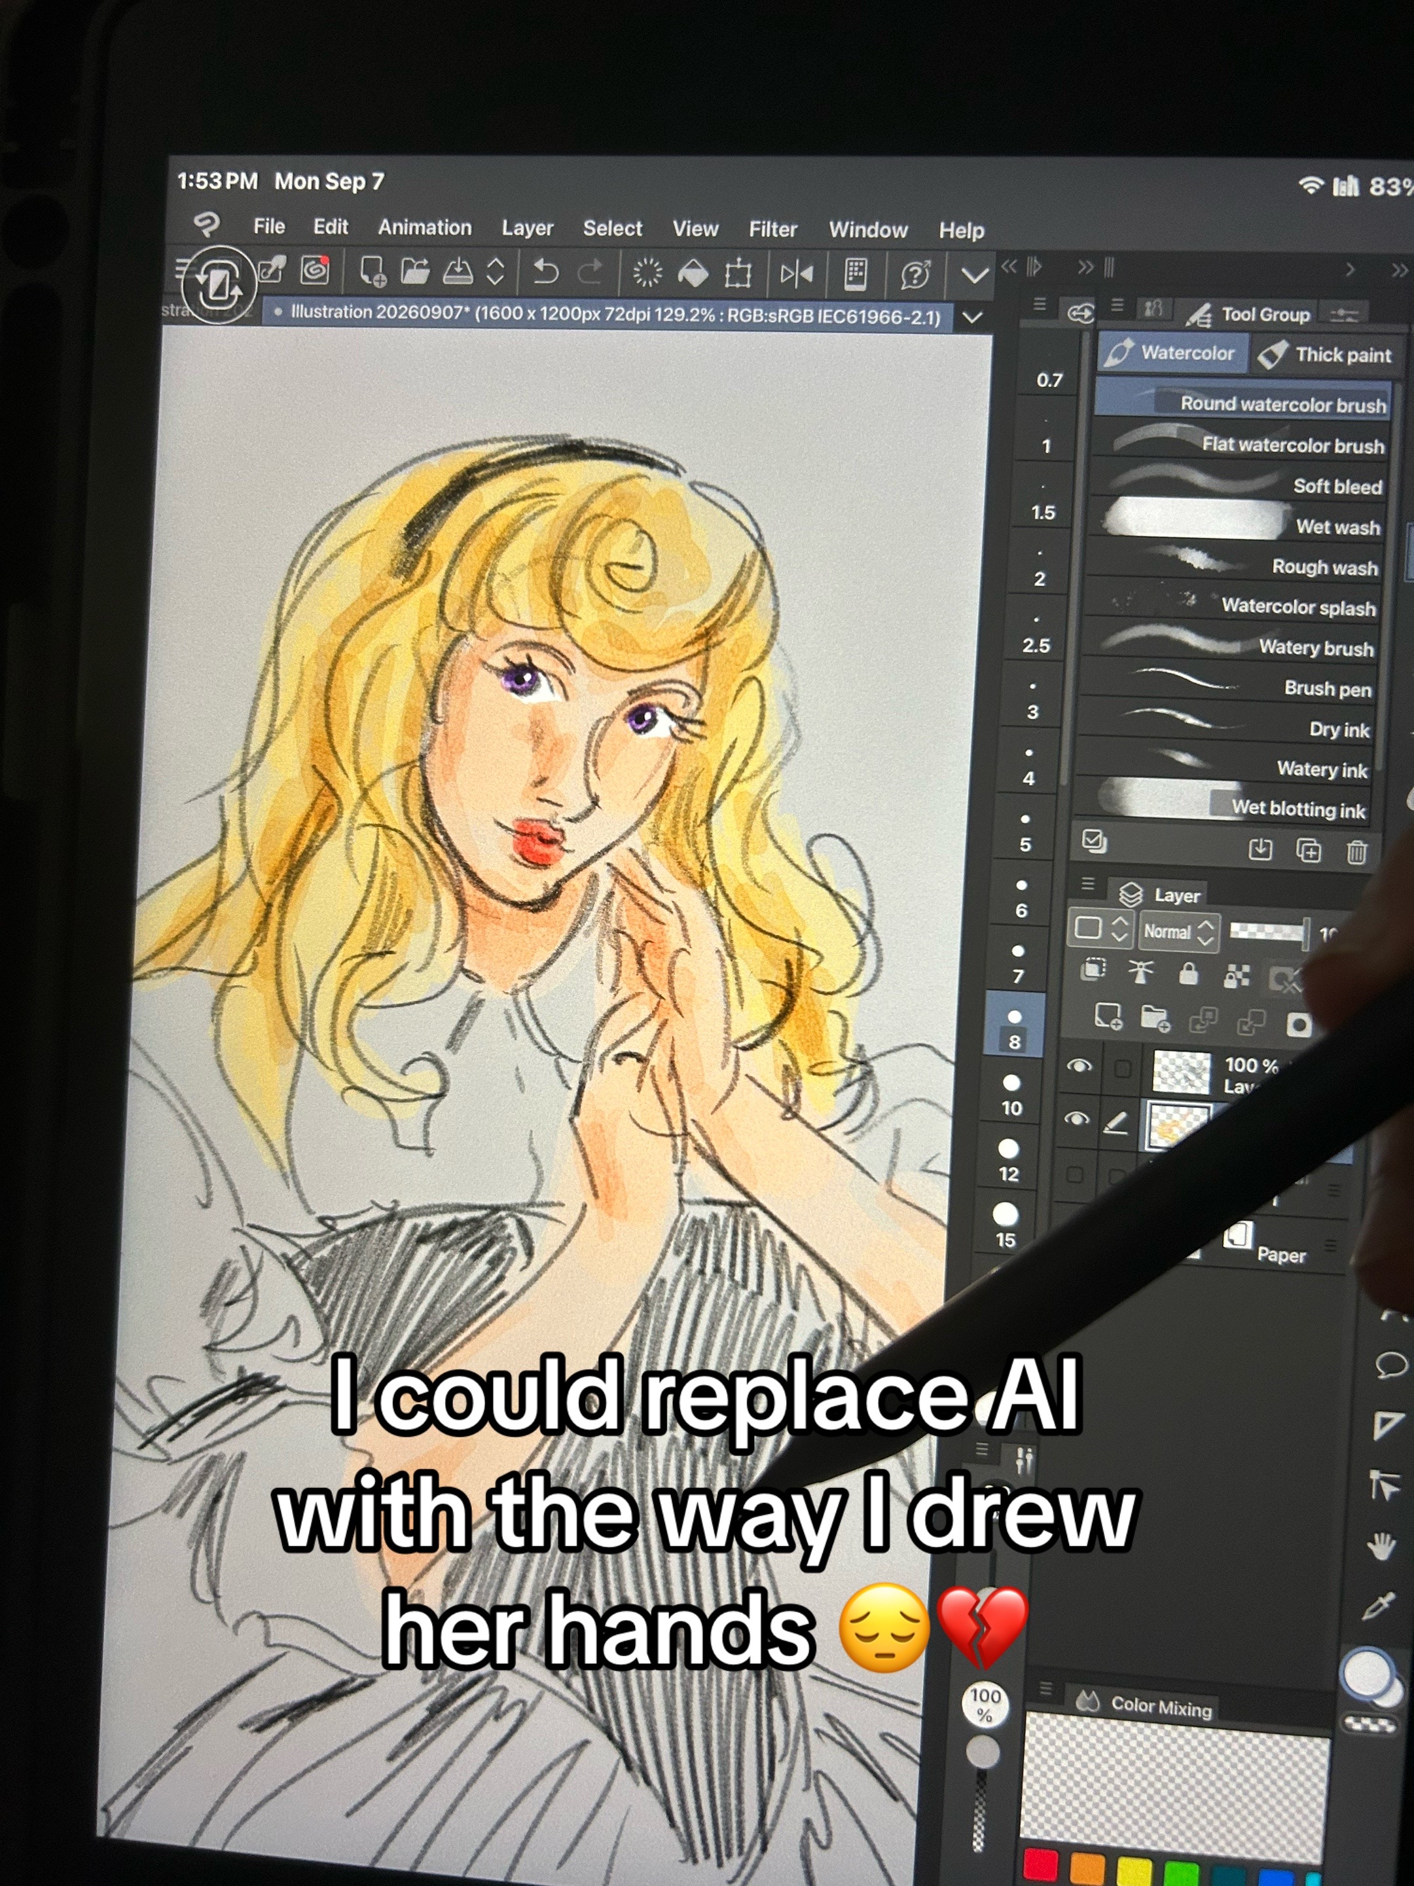Click the Clip Studio spiral launcher icon
Image resolution: width=1414 pixels, height=1886 pixels.
[x=316, y=270]
